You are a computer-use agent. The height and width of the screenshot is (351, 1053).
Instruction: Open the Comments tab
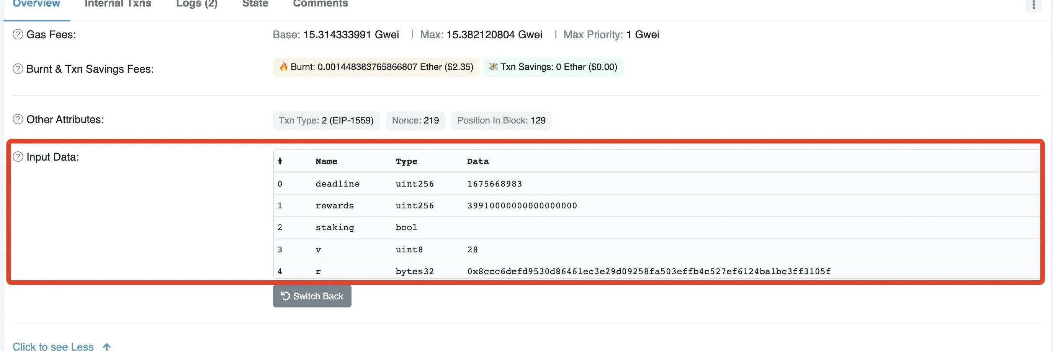coord(320,4)
